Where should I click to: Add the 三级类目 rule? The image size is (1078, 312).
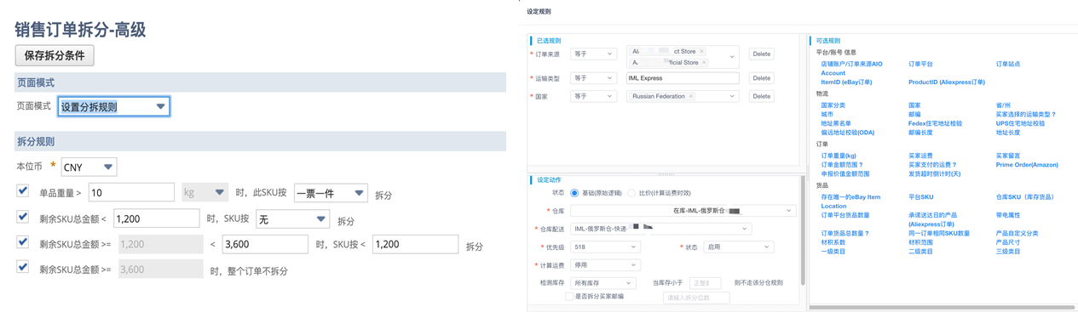pos(1008,252)
